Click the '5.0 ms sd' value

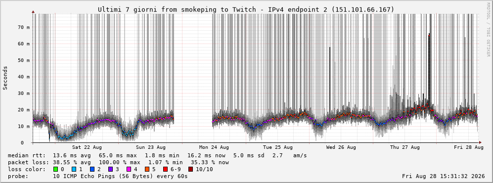click(249, 155)
